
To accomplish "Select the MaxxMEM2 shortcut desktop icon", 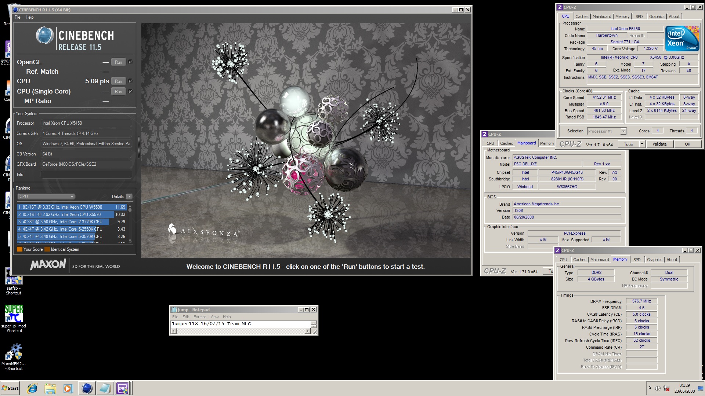I will point(14,357).
